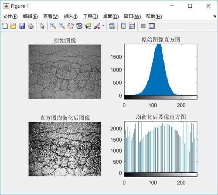The width and height of the screenshot is (218, 195).
Task: Click the 原始图像 title text
Action: (x=65, y=40)
